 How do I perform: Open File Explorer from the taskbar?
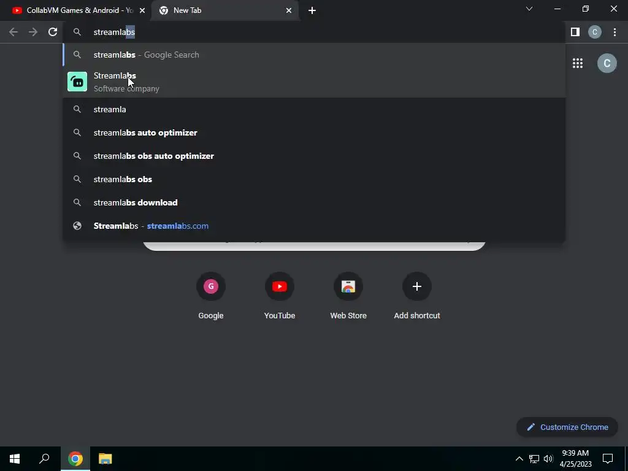tap(105, 459)
